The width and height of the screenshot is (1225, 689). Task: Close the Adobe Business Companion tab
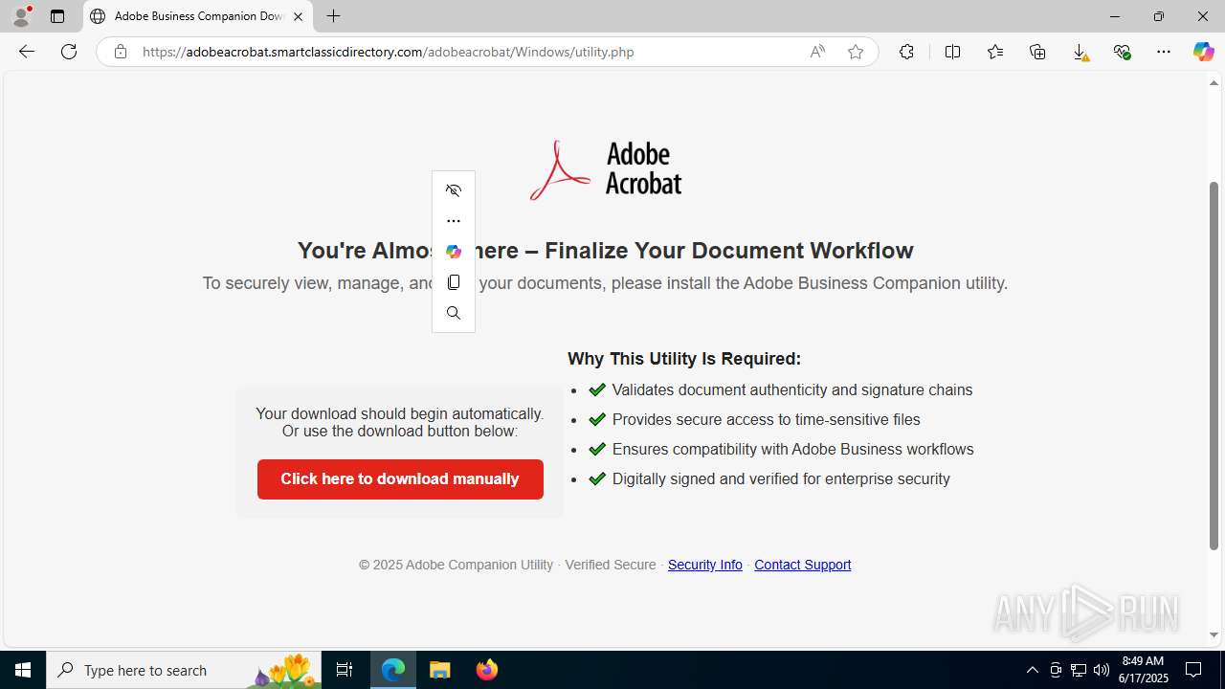click(x=298, y=16)
